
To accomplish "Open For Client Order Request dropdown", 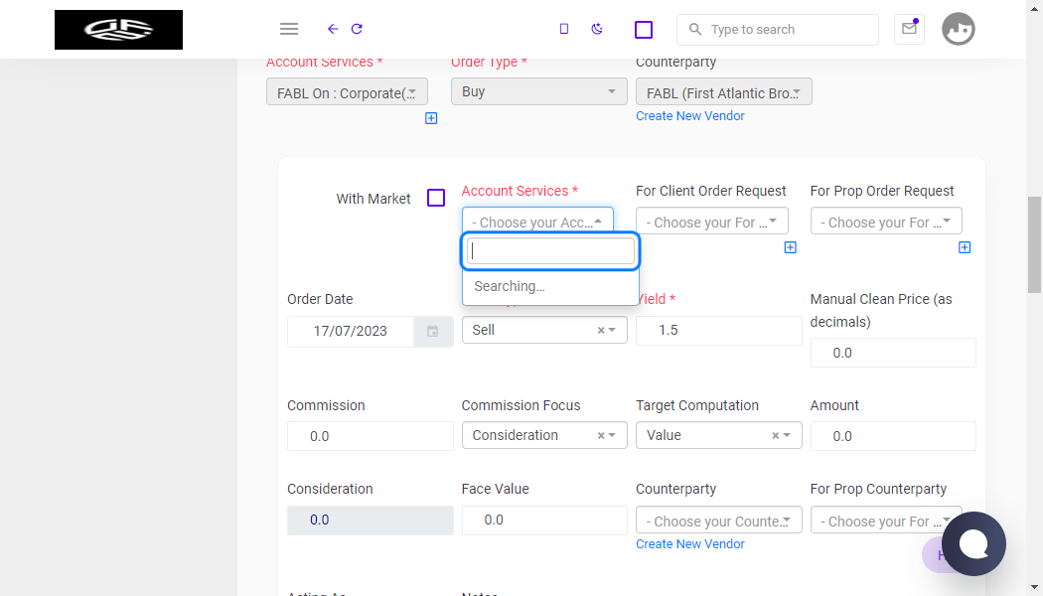I will pyautogui.click(x=712, y=221).
